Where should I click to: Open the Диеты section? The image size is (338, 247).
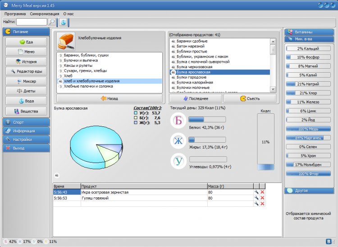(x=26, y=91)
